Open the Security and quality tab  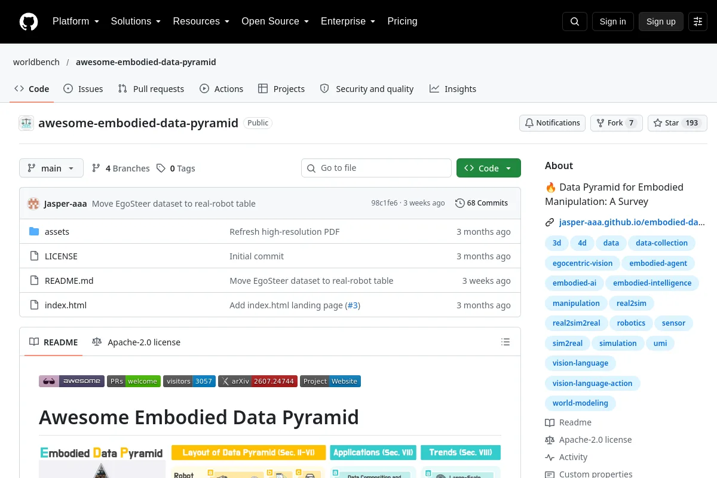click(367, 89)
